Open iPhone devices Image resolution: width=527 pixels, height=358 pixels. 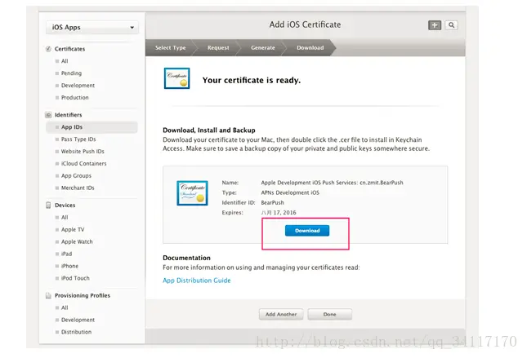tap(69, 266)
